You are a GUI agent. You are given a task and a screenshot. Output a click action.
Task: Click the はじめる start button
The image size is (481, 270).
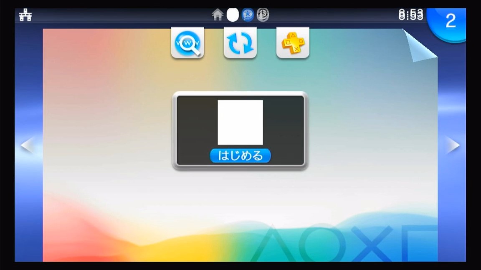(x=240, y=155)
